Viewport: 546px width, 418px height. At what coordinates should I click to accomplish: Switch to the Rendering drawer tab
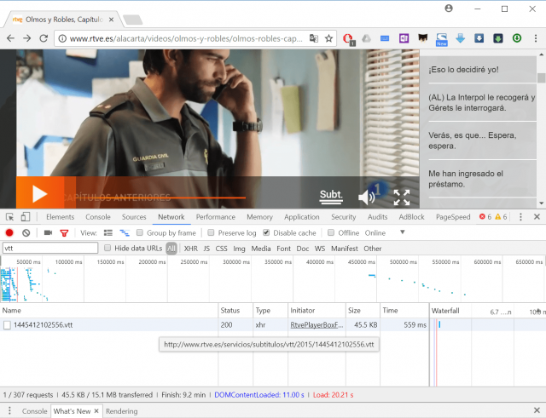[121, 411]
